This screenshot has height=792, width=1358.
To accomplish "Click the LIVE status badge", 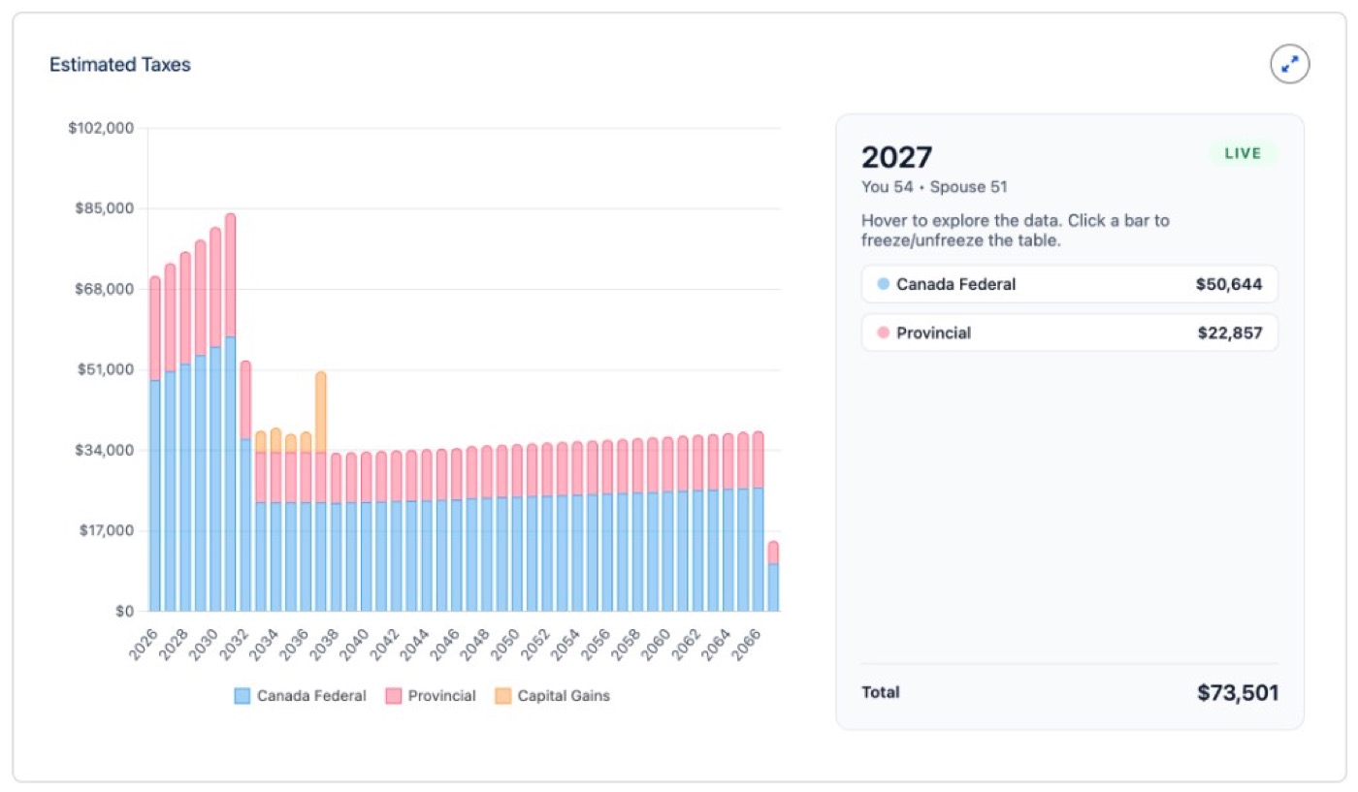I will 1243,153.
